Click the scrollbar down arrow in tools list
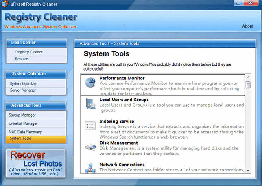 tap(248, 170)
